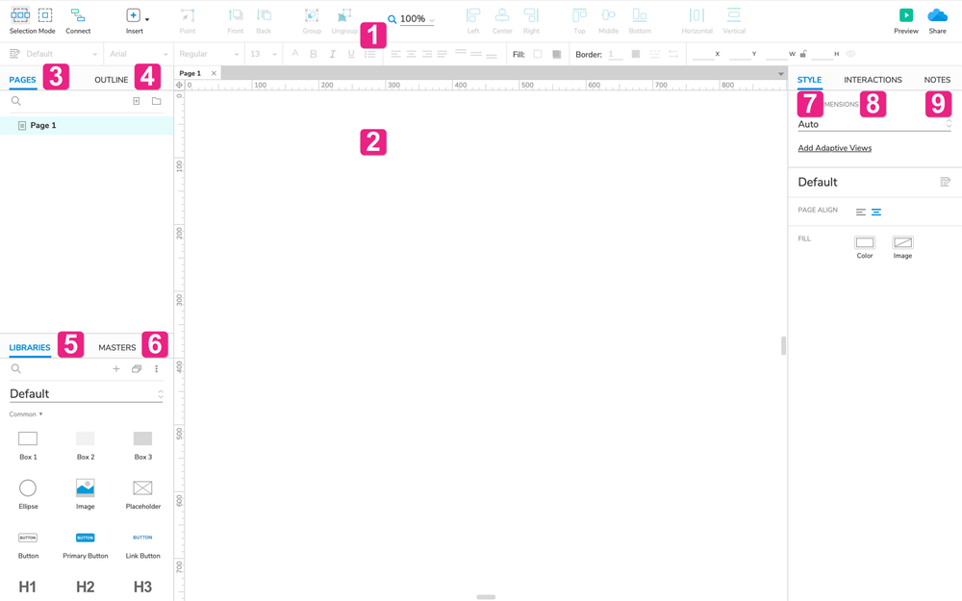Toggle italic text formatting
The height and width of the screenshot is (601, 962).
point(332,54)
